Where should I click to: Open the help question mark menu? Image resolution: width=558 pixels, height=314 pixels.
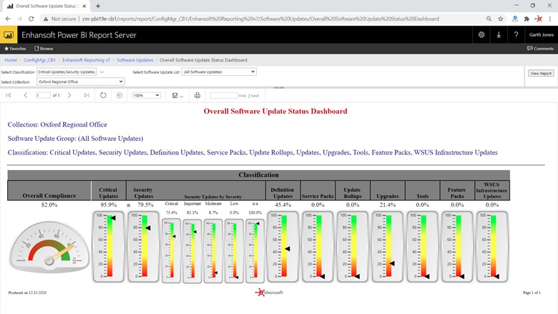coord(516,34)
